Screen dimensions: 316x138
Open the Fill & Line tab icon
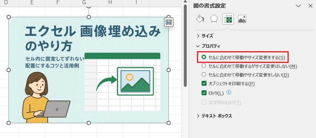(200, 19)
